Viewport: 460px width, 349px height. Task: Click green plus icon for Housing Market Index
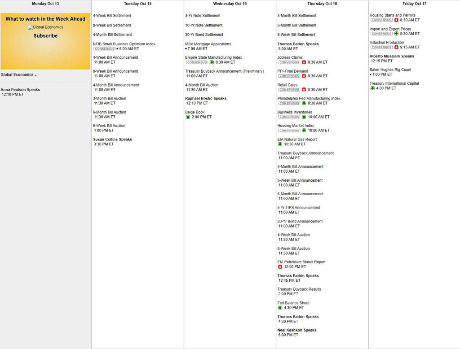pos(304,131)
